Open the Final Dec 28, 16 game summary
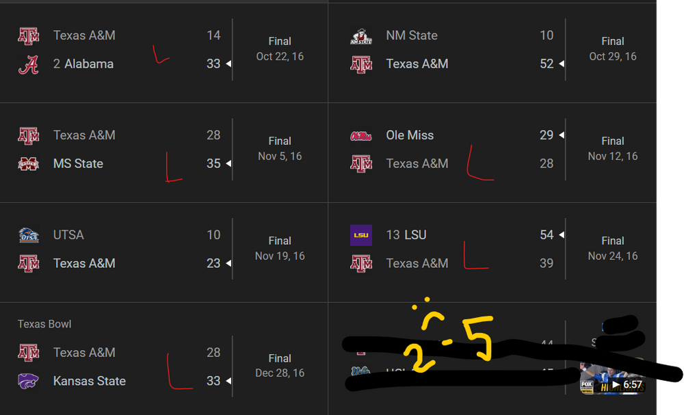This screenshot has width=684, height=415. point(280,366)
